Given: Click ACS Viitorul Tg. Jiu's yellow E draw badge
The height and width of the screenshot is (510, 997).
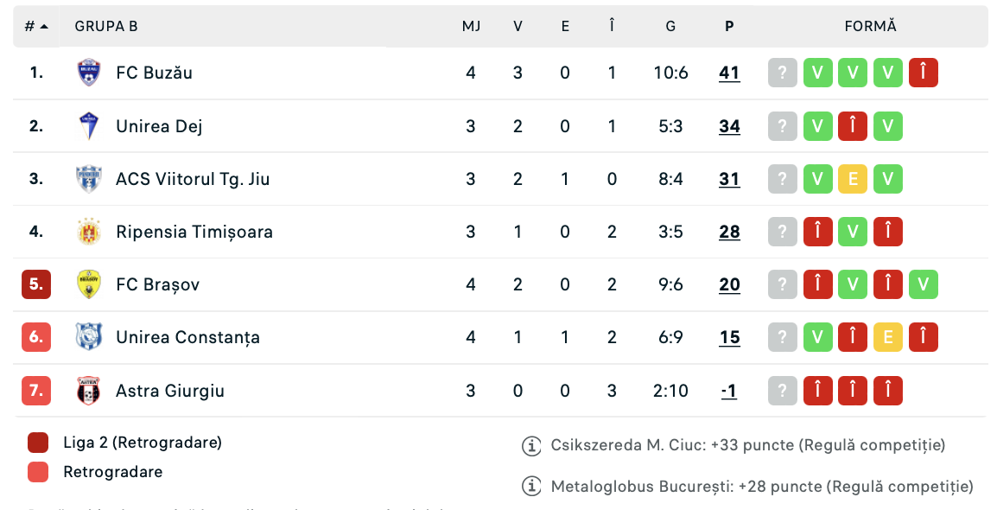Looking at the screenshot, I should [853, 179].
